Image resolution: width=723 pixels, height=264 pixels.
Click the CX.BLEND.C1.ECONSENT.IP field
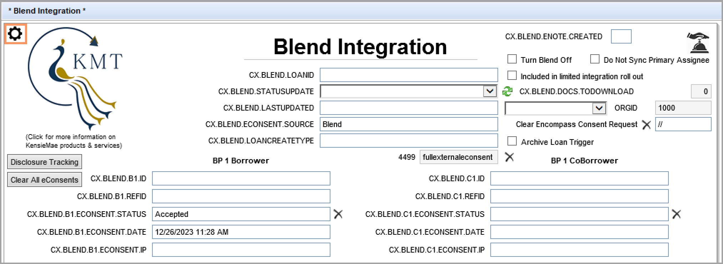(579, 250)
